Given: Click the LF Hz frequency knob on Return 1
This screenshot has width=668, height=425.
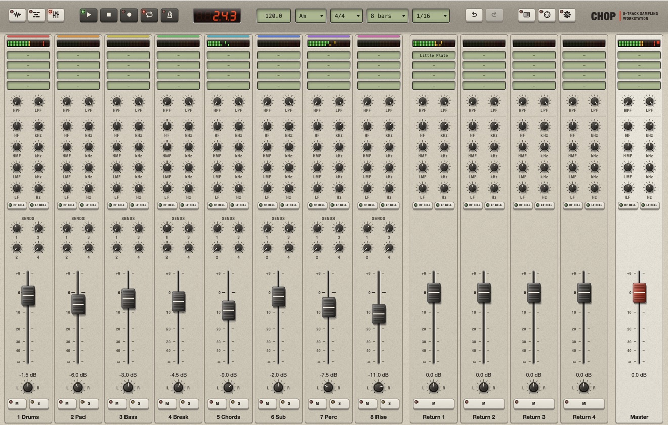Looking at the screenshot, I should (x=444, y=188).
